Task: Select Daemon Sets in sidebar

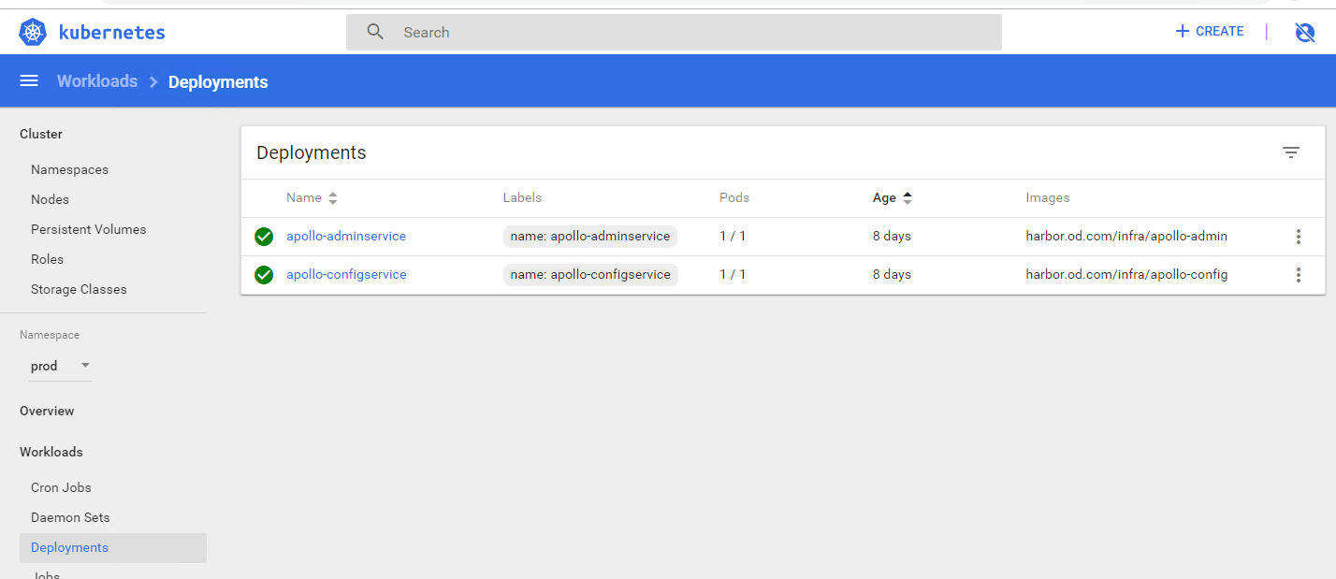Action: point(70,517)
